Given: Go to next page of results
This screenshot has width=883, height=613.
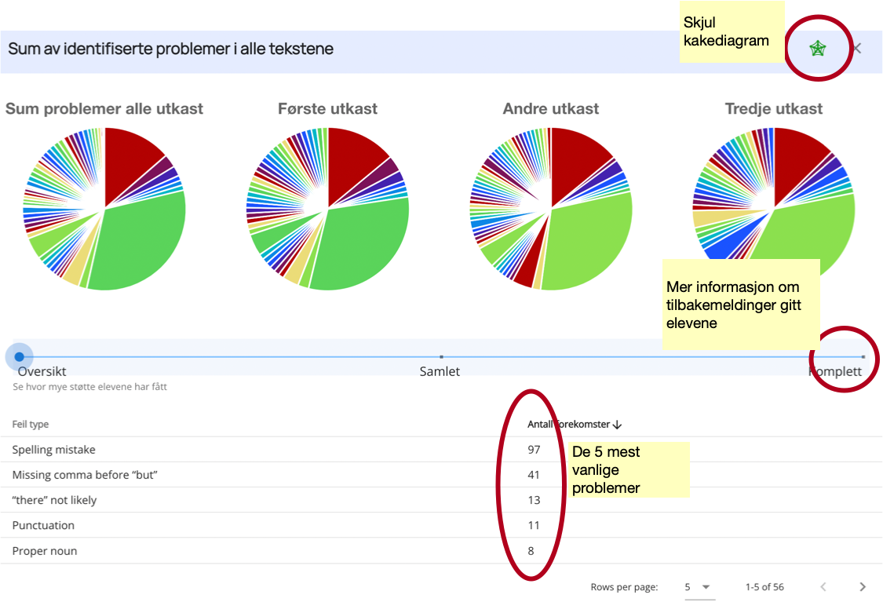Looking at the screenshot, I should coord(863,587).
